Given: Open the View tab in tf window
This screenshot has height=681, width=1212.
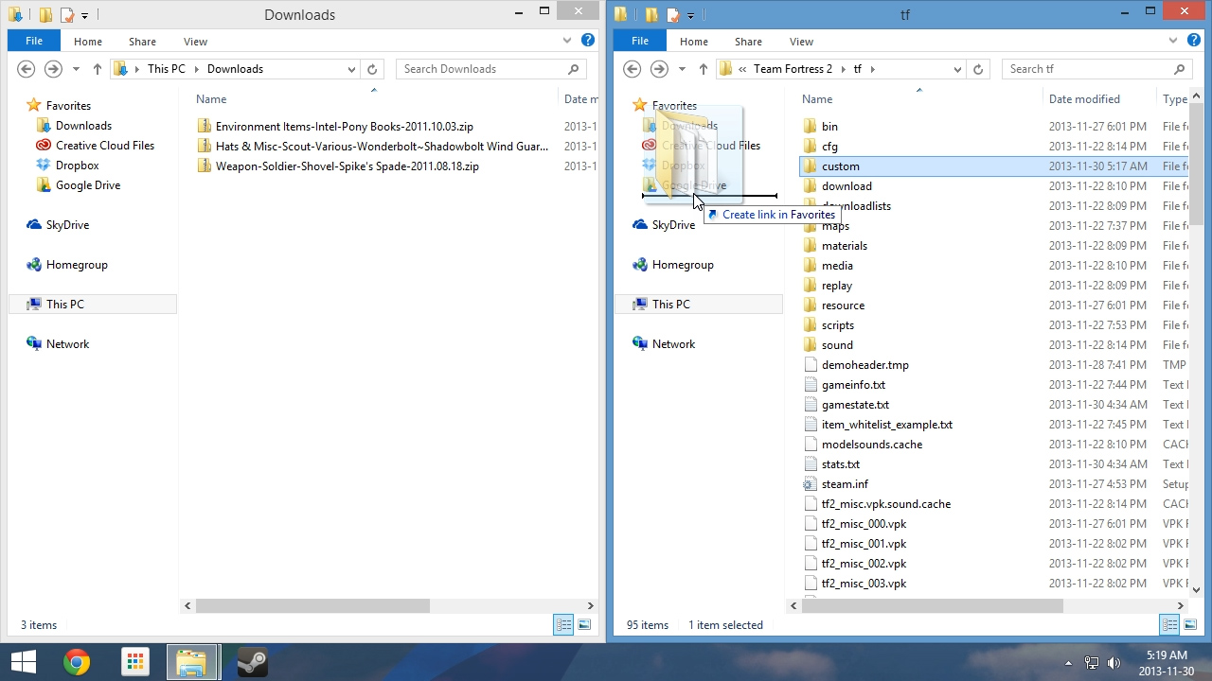Looking at the screenshot, I should 802,41.
